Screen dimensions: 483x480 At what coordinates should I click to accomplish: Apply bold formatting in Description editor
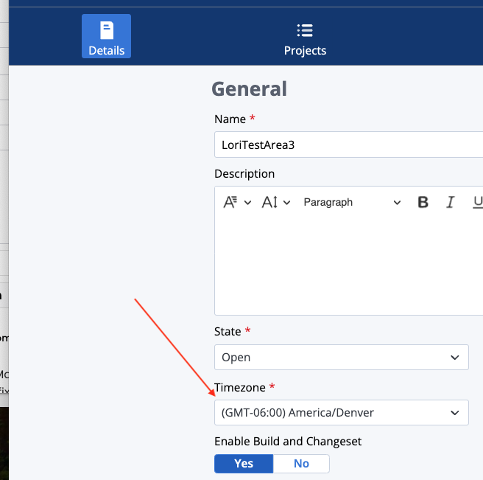(423, 202)
